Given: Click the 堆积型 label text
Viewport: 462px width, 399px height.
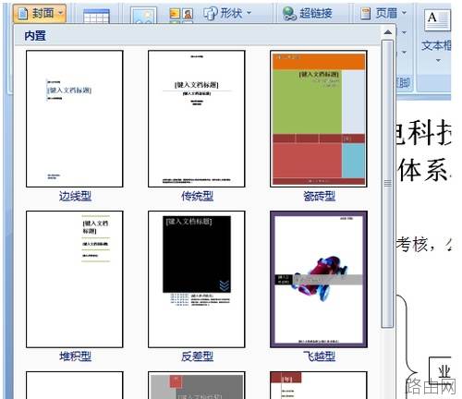Looking at the screenshot, I should [x=75, y=357].
